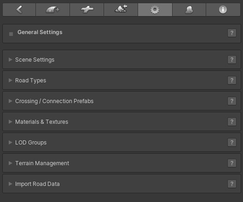The height and width of the screenshot is (202, 243).
Task: Open help for Import Road Data
Action: click(232, 184)
